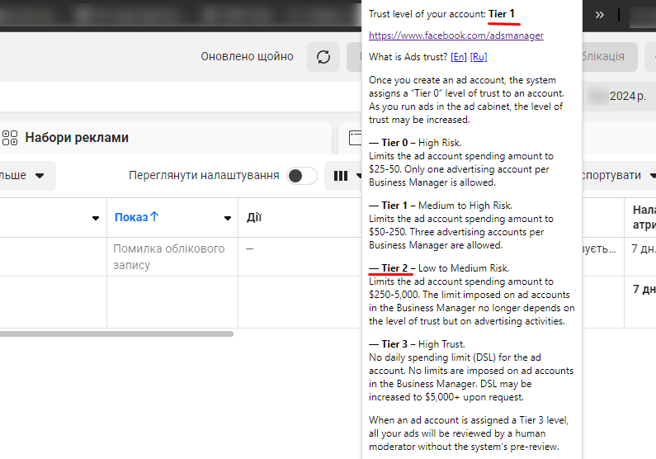The width and height of the screenshot is (656, 459).
Task: Click the refresh icon beside Оновлено щойно
Action: [323, 56]
